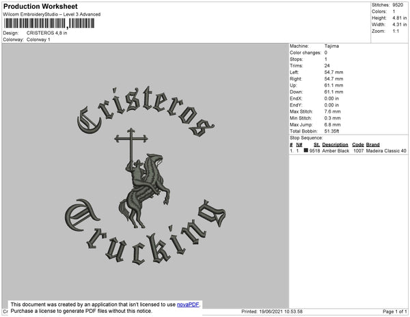Click the 'Wilcom EmbroideryStudio – Level 3 Advanced' text

52,14
